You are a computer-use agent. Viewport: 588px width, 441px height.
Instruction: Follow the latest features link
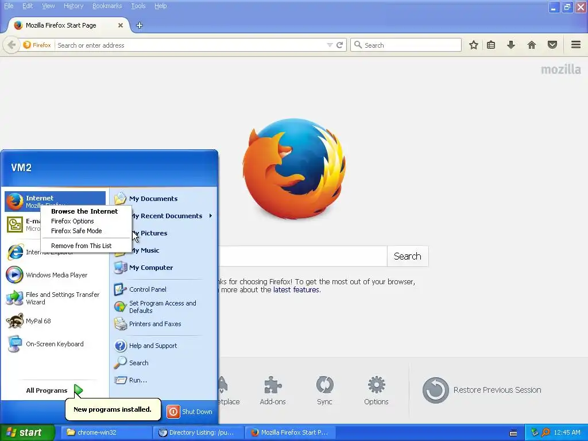point(296,289)
